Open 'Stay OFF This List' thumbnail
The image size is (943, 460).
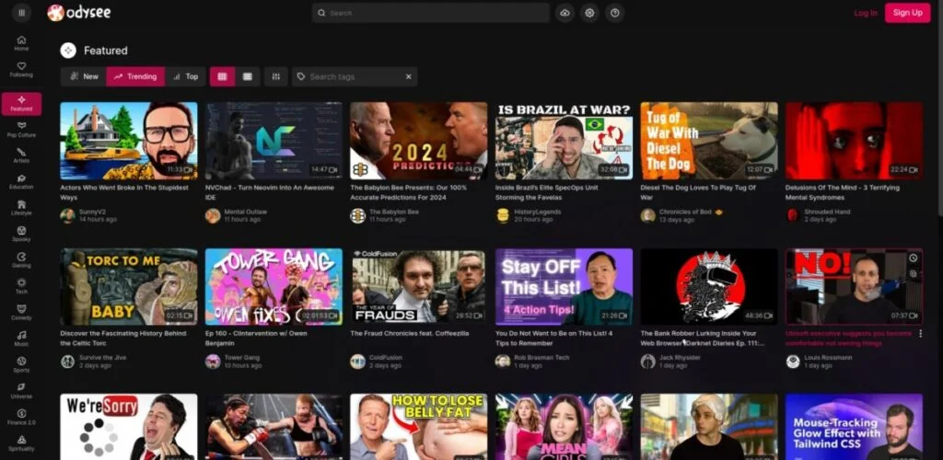pos(565,286)
